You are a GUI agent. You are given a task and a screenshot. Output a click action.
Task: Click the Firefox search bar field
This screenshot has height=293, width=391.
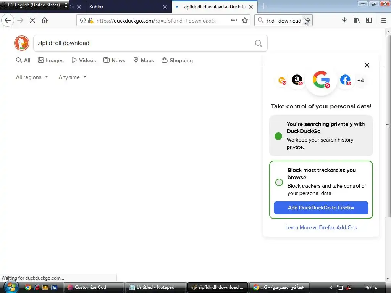(284, 21)
